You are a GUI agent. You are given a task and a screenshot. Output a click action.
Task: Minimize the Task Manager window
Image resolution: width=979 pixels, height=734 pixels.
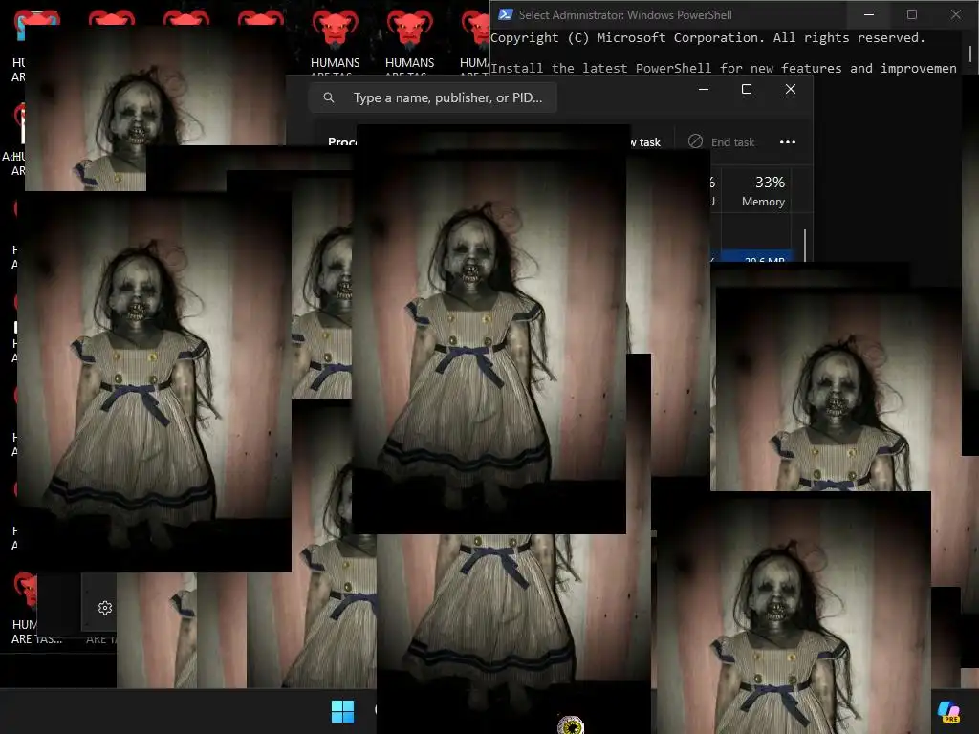(704, 89)
